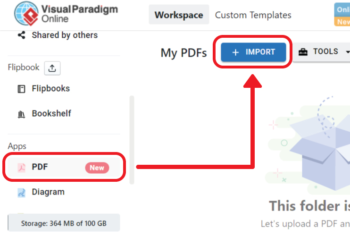Click the storage usage bar

coord(64,223)
